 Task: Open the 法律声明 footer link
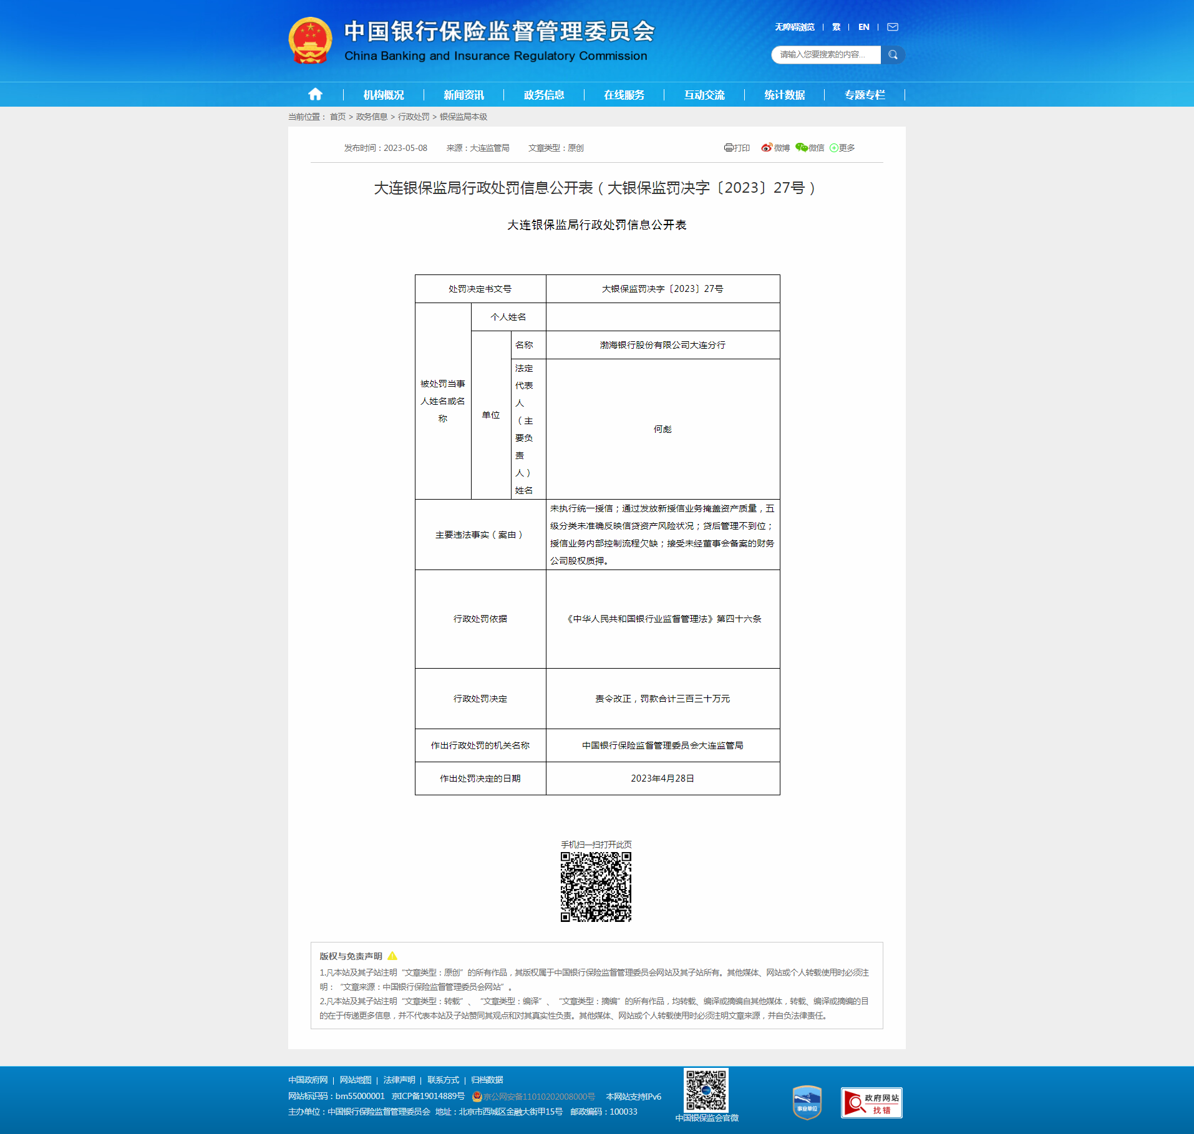pyautogui.click(x=399, y=1080)
